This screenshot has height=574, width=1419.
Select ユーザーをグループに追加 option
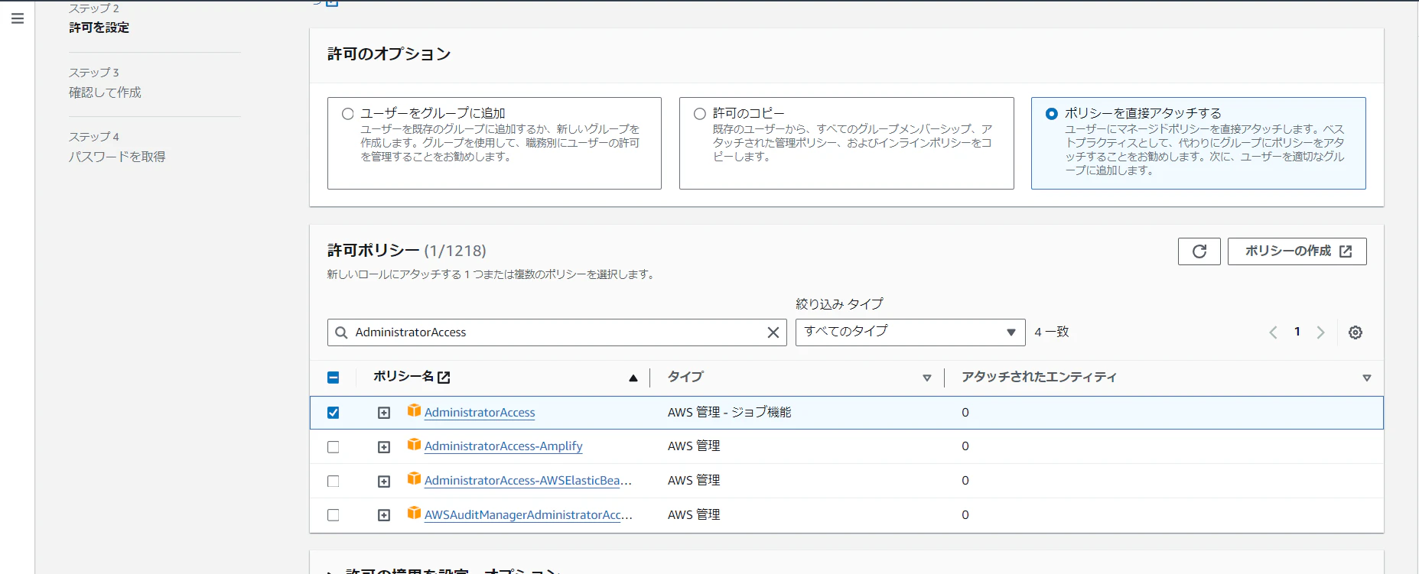tap(348, 114)
